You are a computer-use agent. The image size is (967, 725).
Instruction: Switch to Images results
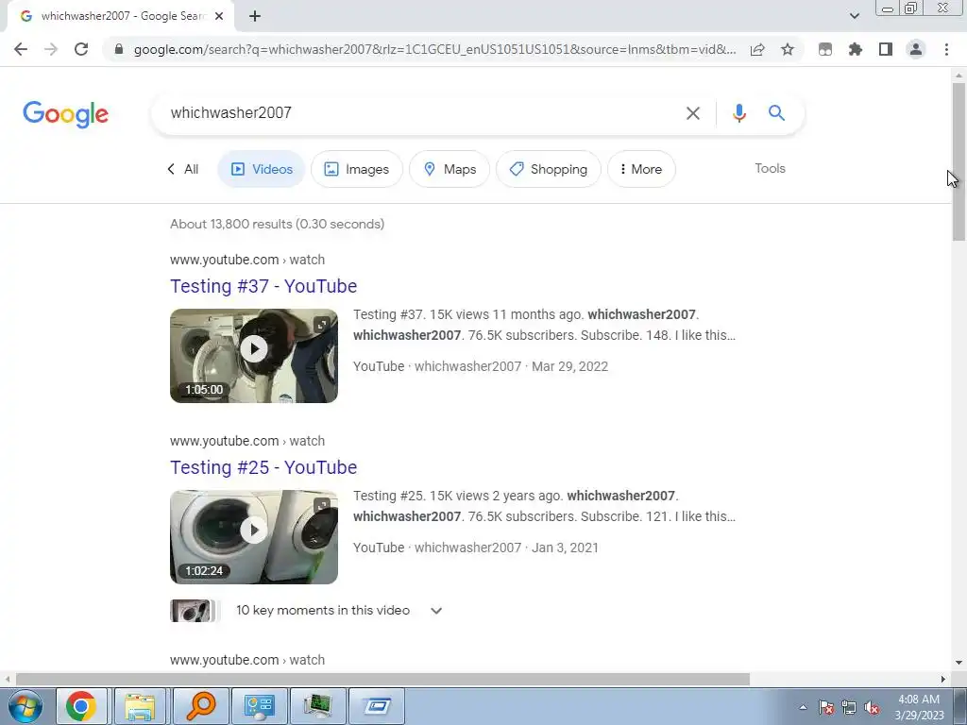[356, 169]
